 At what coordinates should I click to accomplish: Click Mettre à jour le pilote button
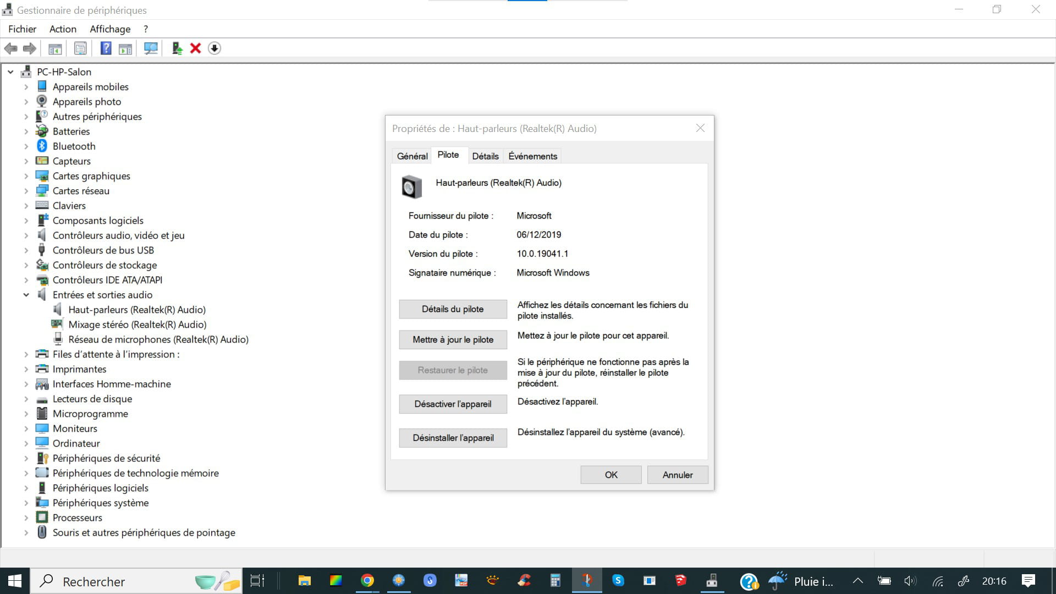click(x=453, y=340)
